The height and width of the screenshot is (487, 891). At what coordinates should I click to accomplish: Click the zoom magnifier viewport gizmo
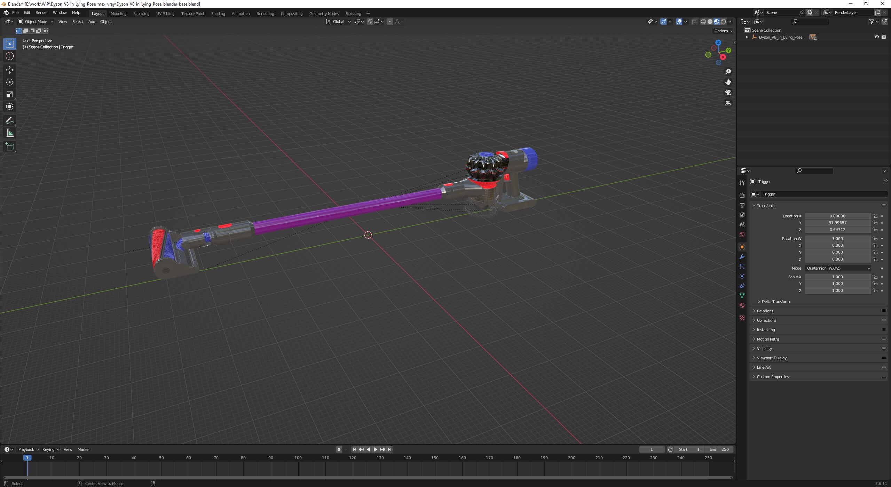click(x=728, y=72)
